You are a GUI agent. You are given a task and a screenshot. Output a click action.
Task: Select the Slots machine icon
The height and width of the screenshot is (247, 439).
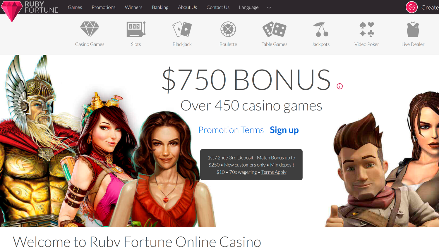point(136,29)
